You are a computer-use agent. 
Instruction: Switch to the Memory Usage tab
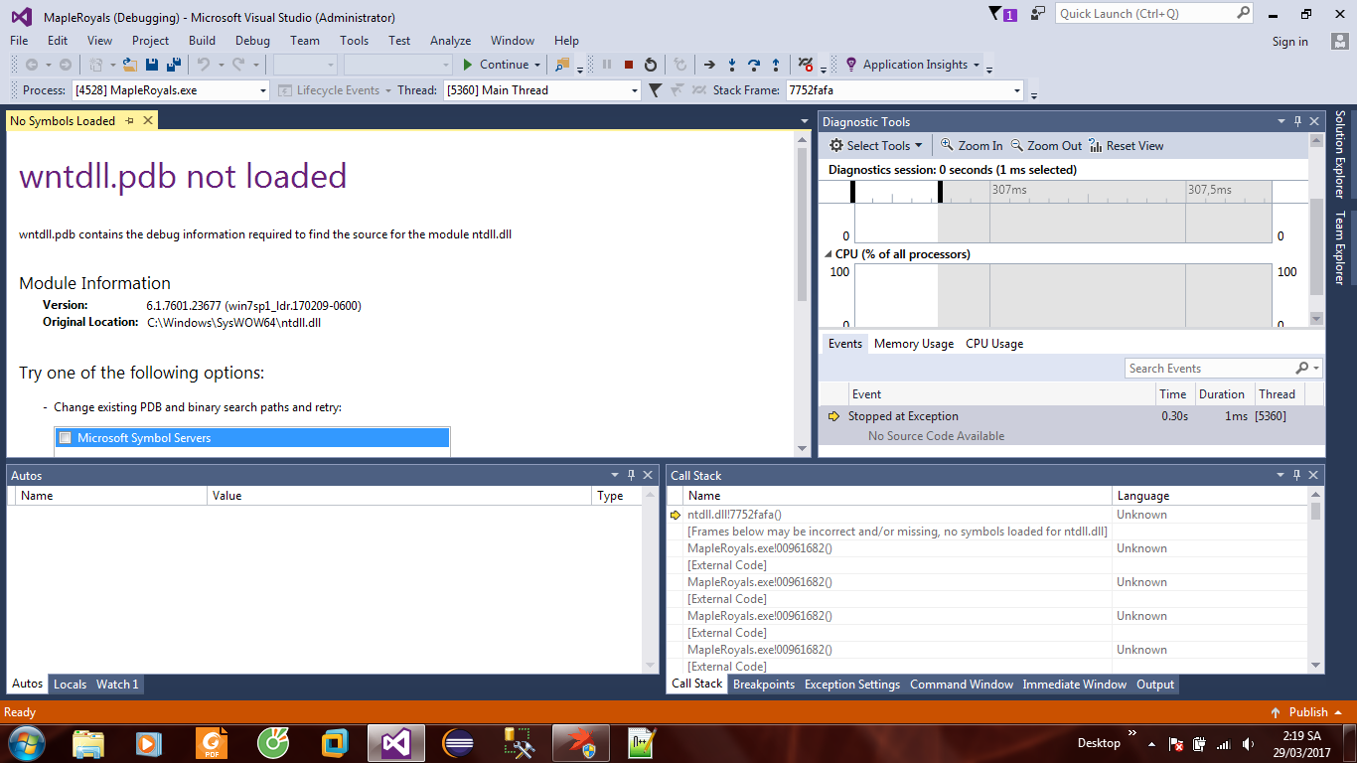click(x=914, y=344)
